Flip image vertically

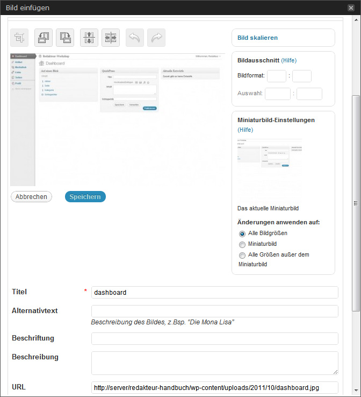[89, 38]
